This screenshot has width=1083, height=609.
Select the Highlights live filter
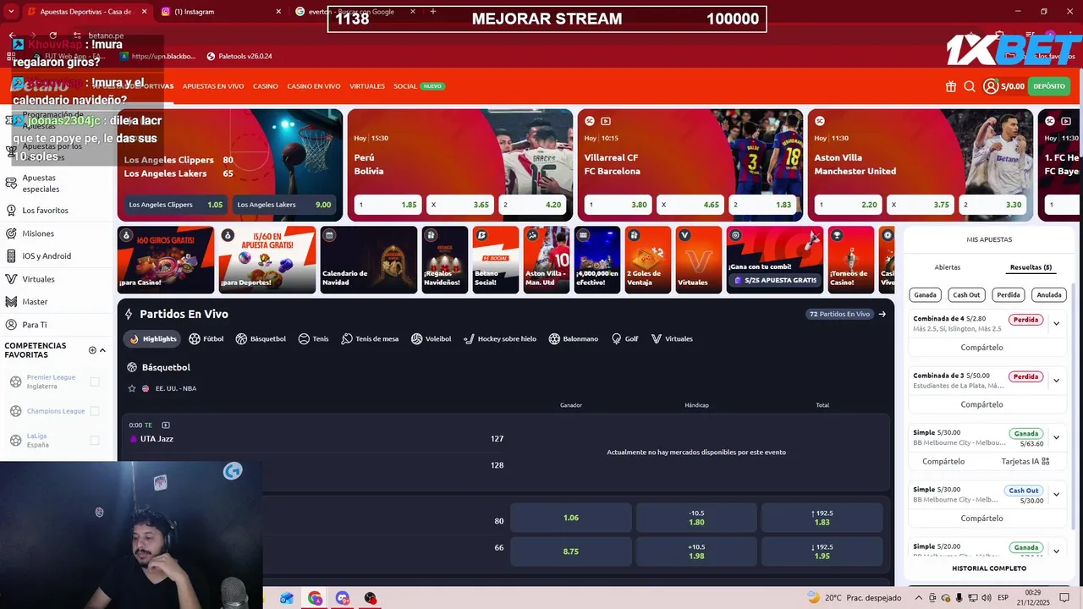[x=152, y=339]
